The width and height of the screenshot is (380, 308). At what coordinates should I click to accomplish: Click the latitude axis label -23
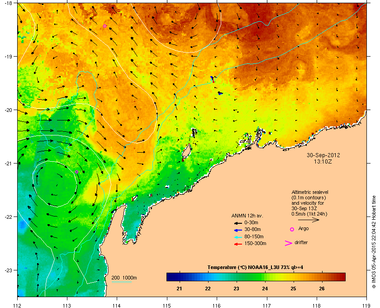coord(8,270)
